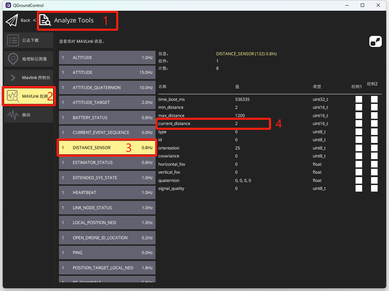This screenshot has width=389, height=291.
Task: Pop out panel with float-window icon
Action: point(375,41)
